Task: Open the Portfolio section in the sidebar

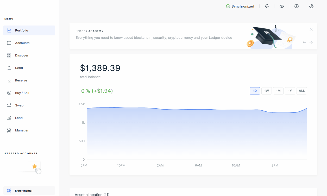Action: coord(22,30)
